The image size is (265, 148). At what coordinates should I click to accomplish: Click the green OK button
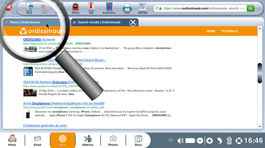[250, 8]
